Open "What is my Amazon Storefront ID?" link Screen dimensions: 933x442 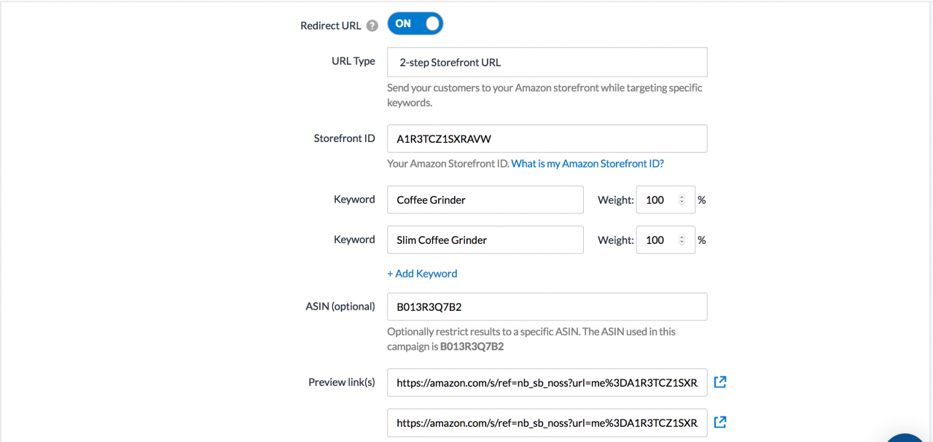[587, 164]
